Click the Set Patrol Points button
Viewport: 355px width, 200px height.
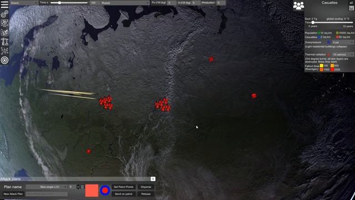[123, 187]
